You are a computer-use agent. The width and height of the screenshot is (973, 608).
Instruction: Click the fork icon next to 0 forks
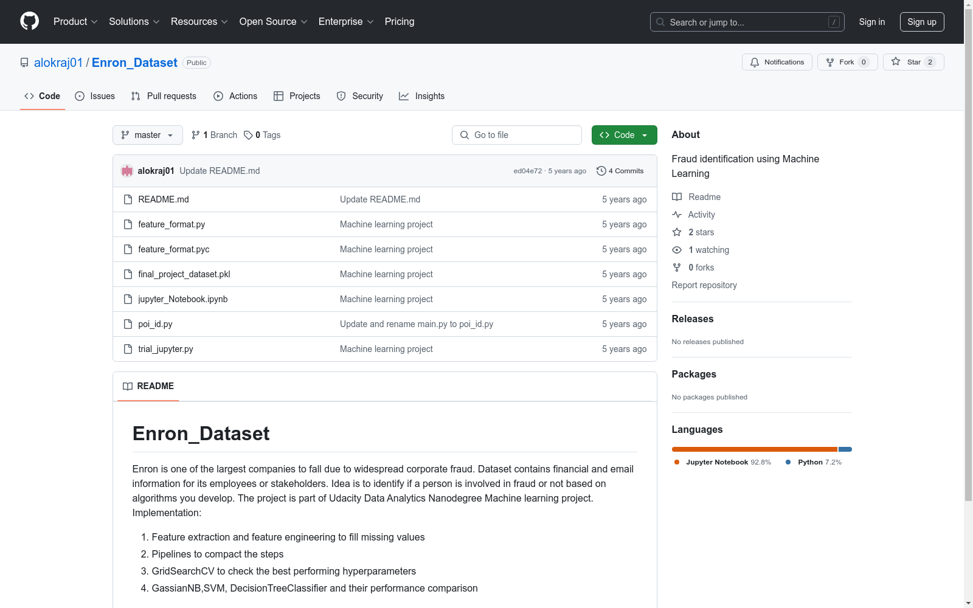[677, 268]
